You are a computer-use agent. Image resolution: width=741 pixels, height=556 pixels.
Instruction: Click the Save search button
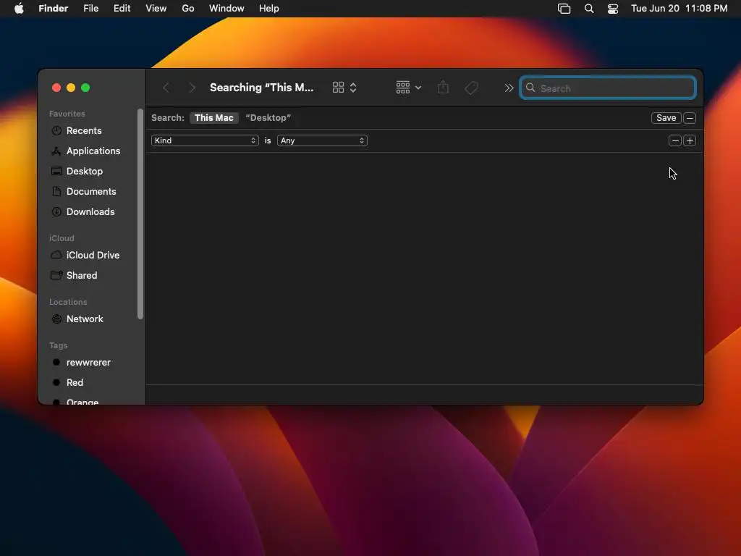coord(666,118)
